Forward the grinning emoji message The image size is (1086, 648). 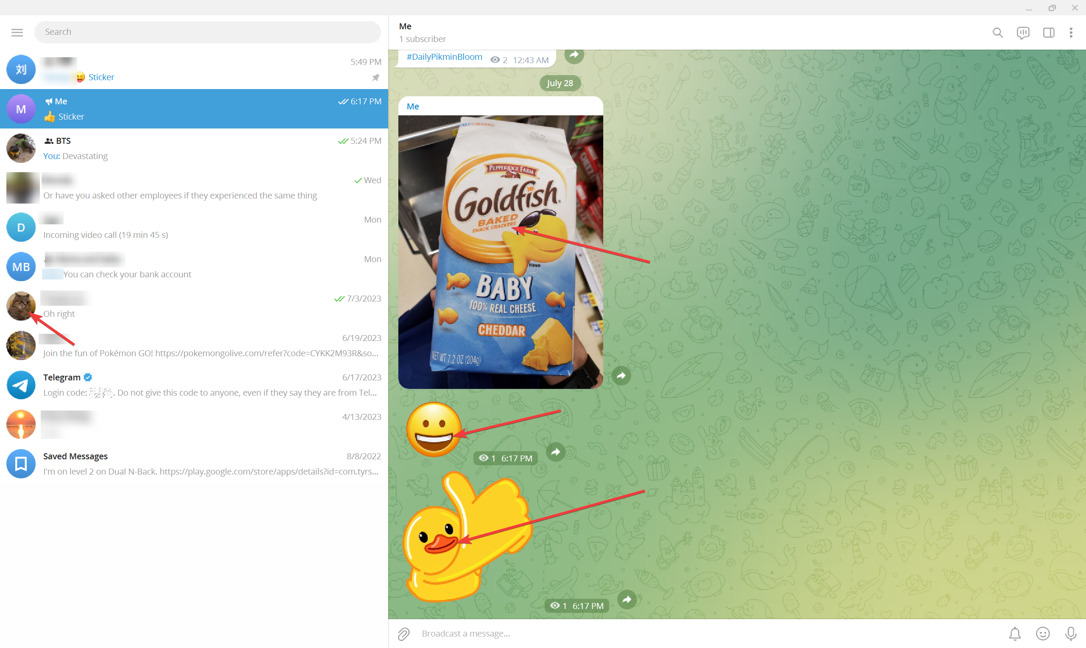point(555,452)
